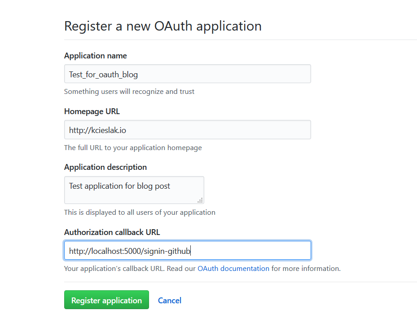Click the "Homepage URL" field label
This screenshot has height=328, width=417.
coord(92,111)
